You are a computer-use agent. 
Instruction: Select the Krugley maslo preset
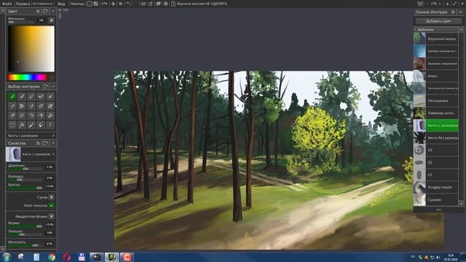point(436,187)
